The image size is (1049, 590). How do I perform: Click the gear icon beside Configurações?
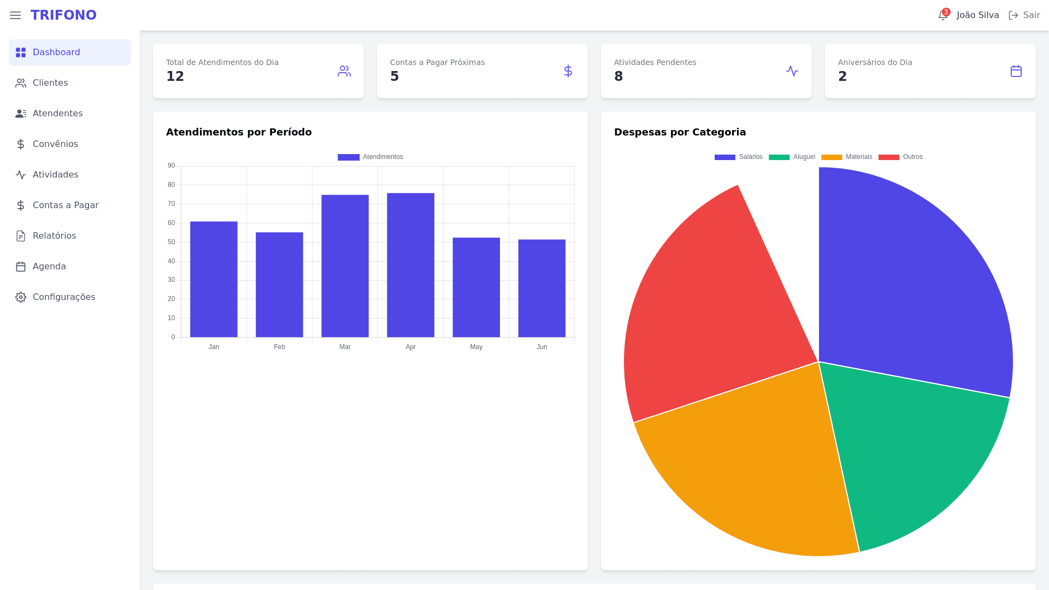click(x=21, y=297)
